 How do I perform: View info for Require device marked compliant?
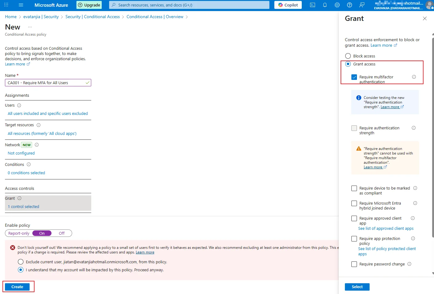pos(415,188)
